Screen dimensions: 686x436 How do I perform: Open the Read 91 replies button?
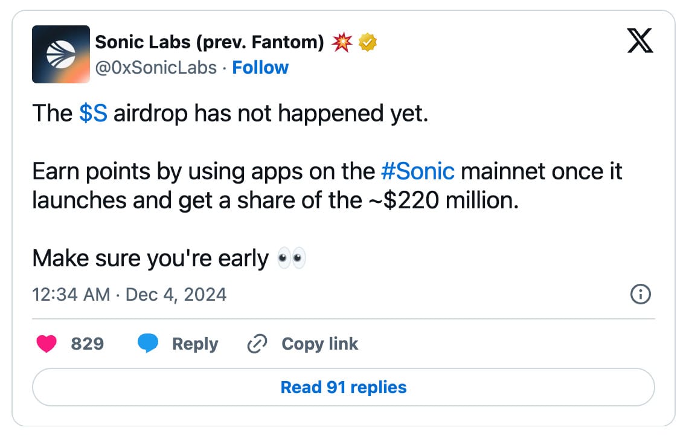coord(343,387)
